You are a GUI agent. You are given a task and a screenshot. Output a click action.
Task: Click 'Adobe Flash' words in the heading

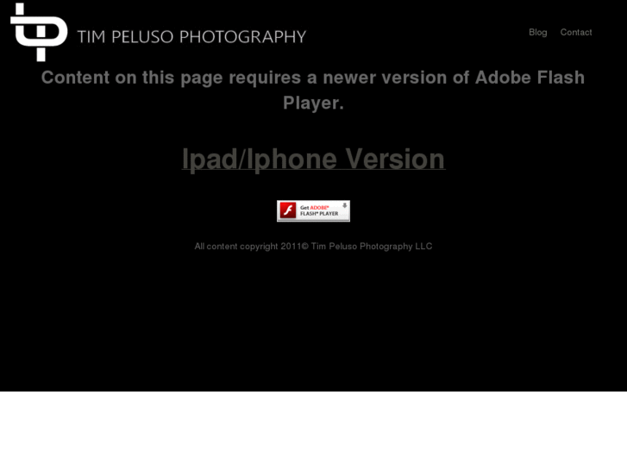pos(530,78)
